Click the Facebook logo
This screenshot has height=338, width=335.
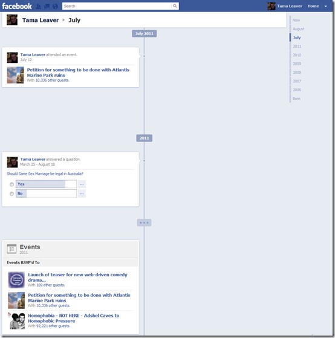click(17, 6)
